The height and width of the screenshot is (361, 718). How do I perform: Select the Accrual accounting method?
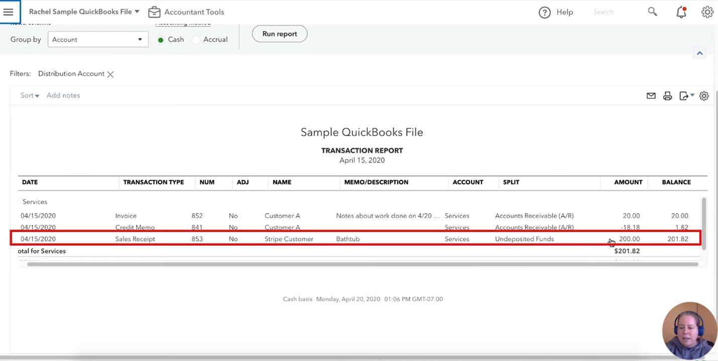point(196,40)
